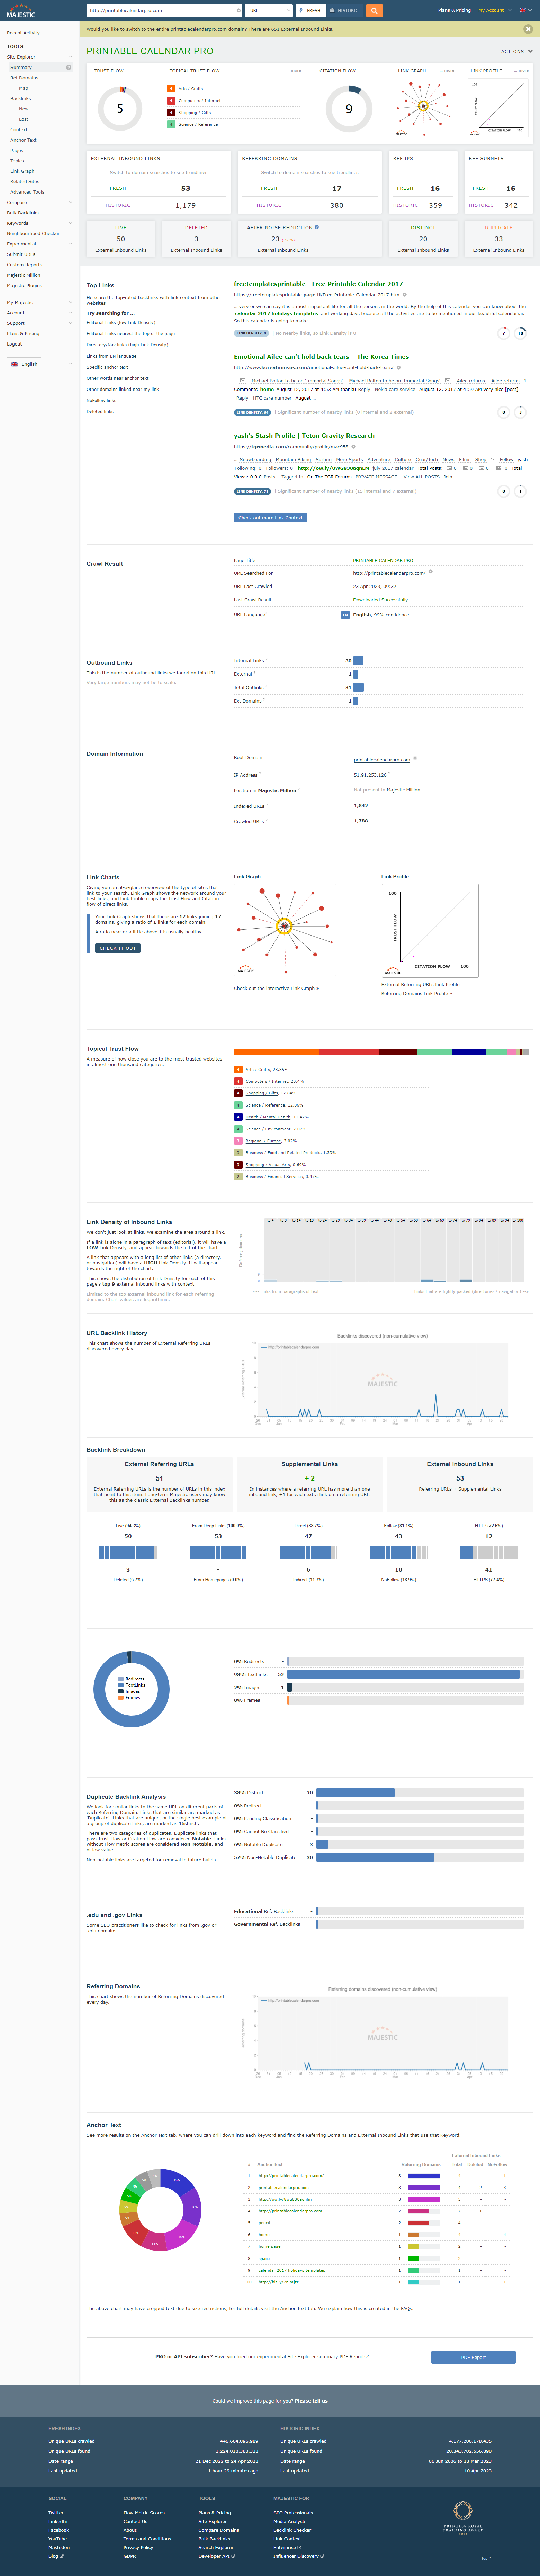
Task: Select the Historic index option
Action: point(345,10)
